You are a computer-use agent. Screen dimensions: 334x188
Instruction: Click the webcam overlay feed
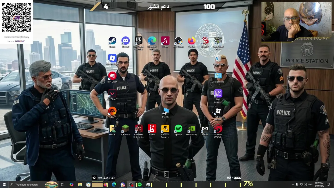pyautogui.click(x=296, y=22)
